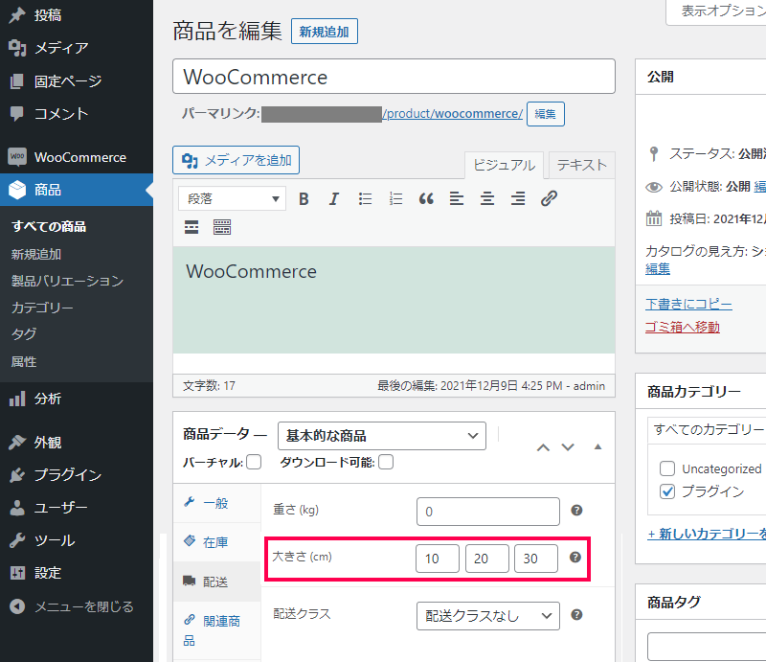
Task: Insert Read More tag icon
Action: [191, 227]
